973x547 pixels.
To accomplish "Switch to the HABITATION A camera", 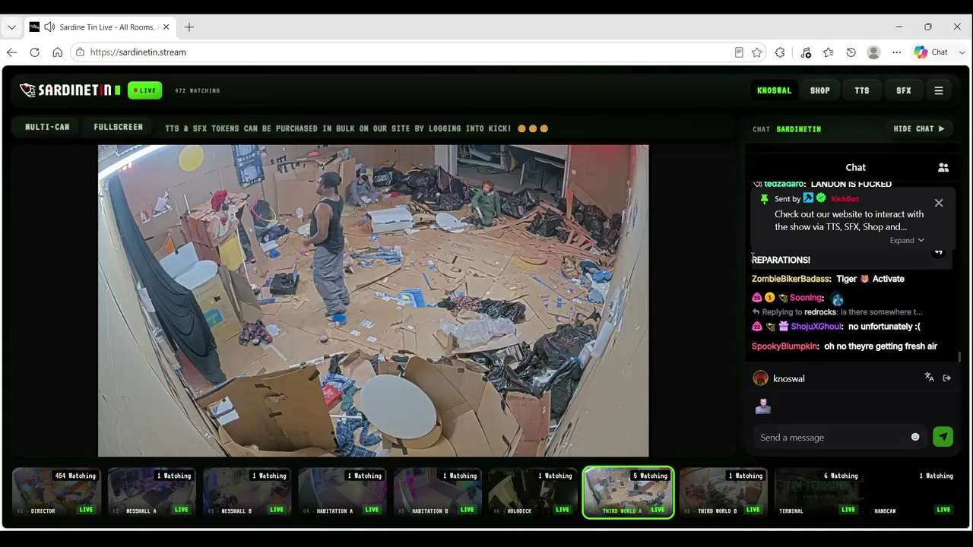I will (x=342, y=493).
